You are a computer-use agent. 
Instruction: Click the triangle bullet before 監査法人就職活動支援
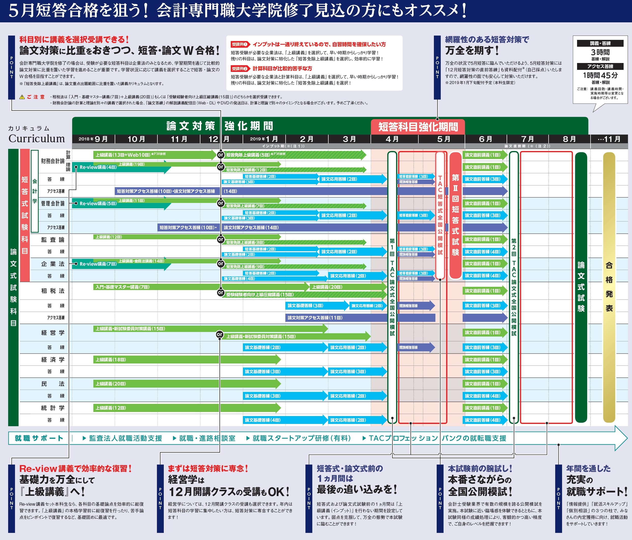(x=84, y=438)
